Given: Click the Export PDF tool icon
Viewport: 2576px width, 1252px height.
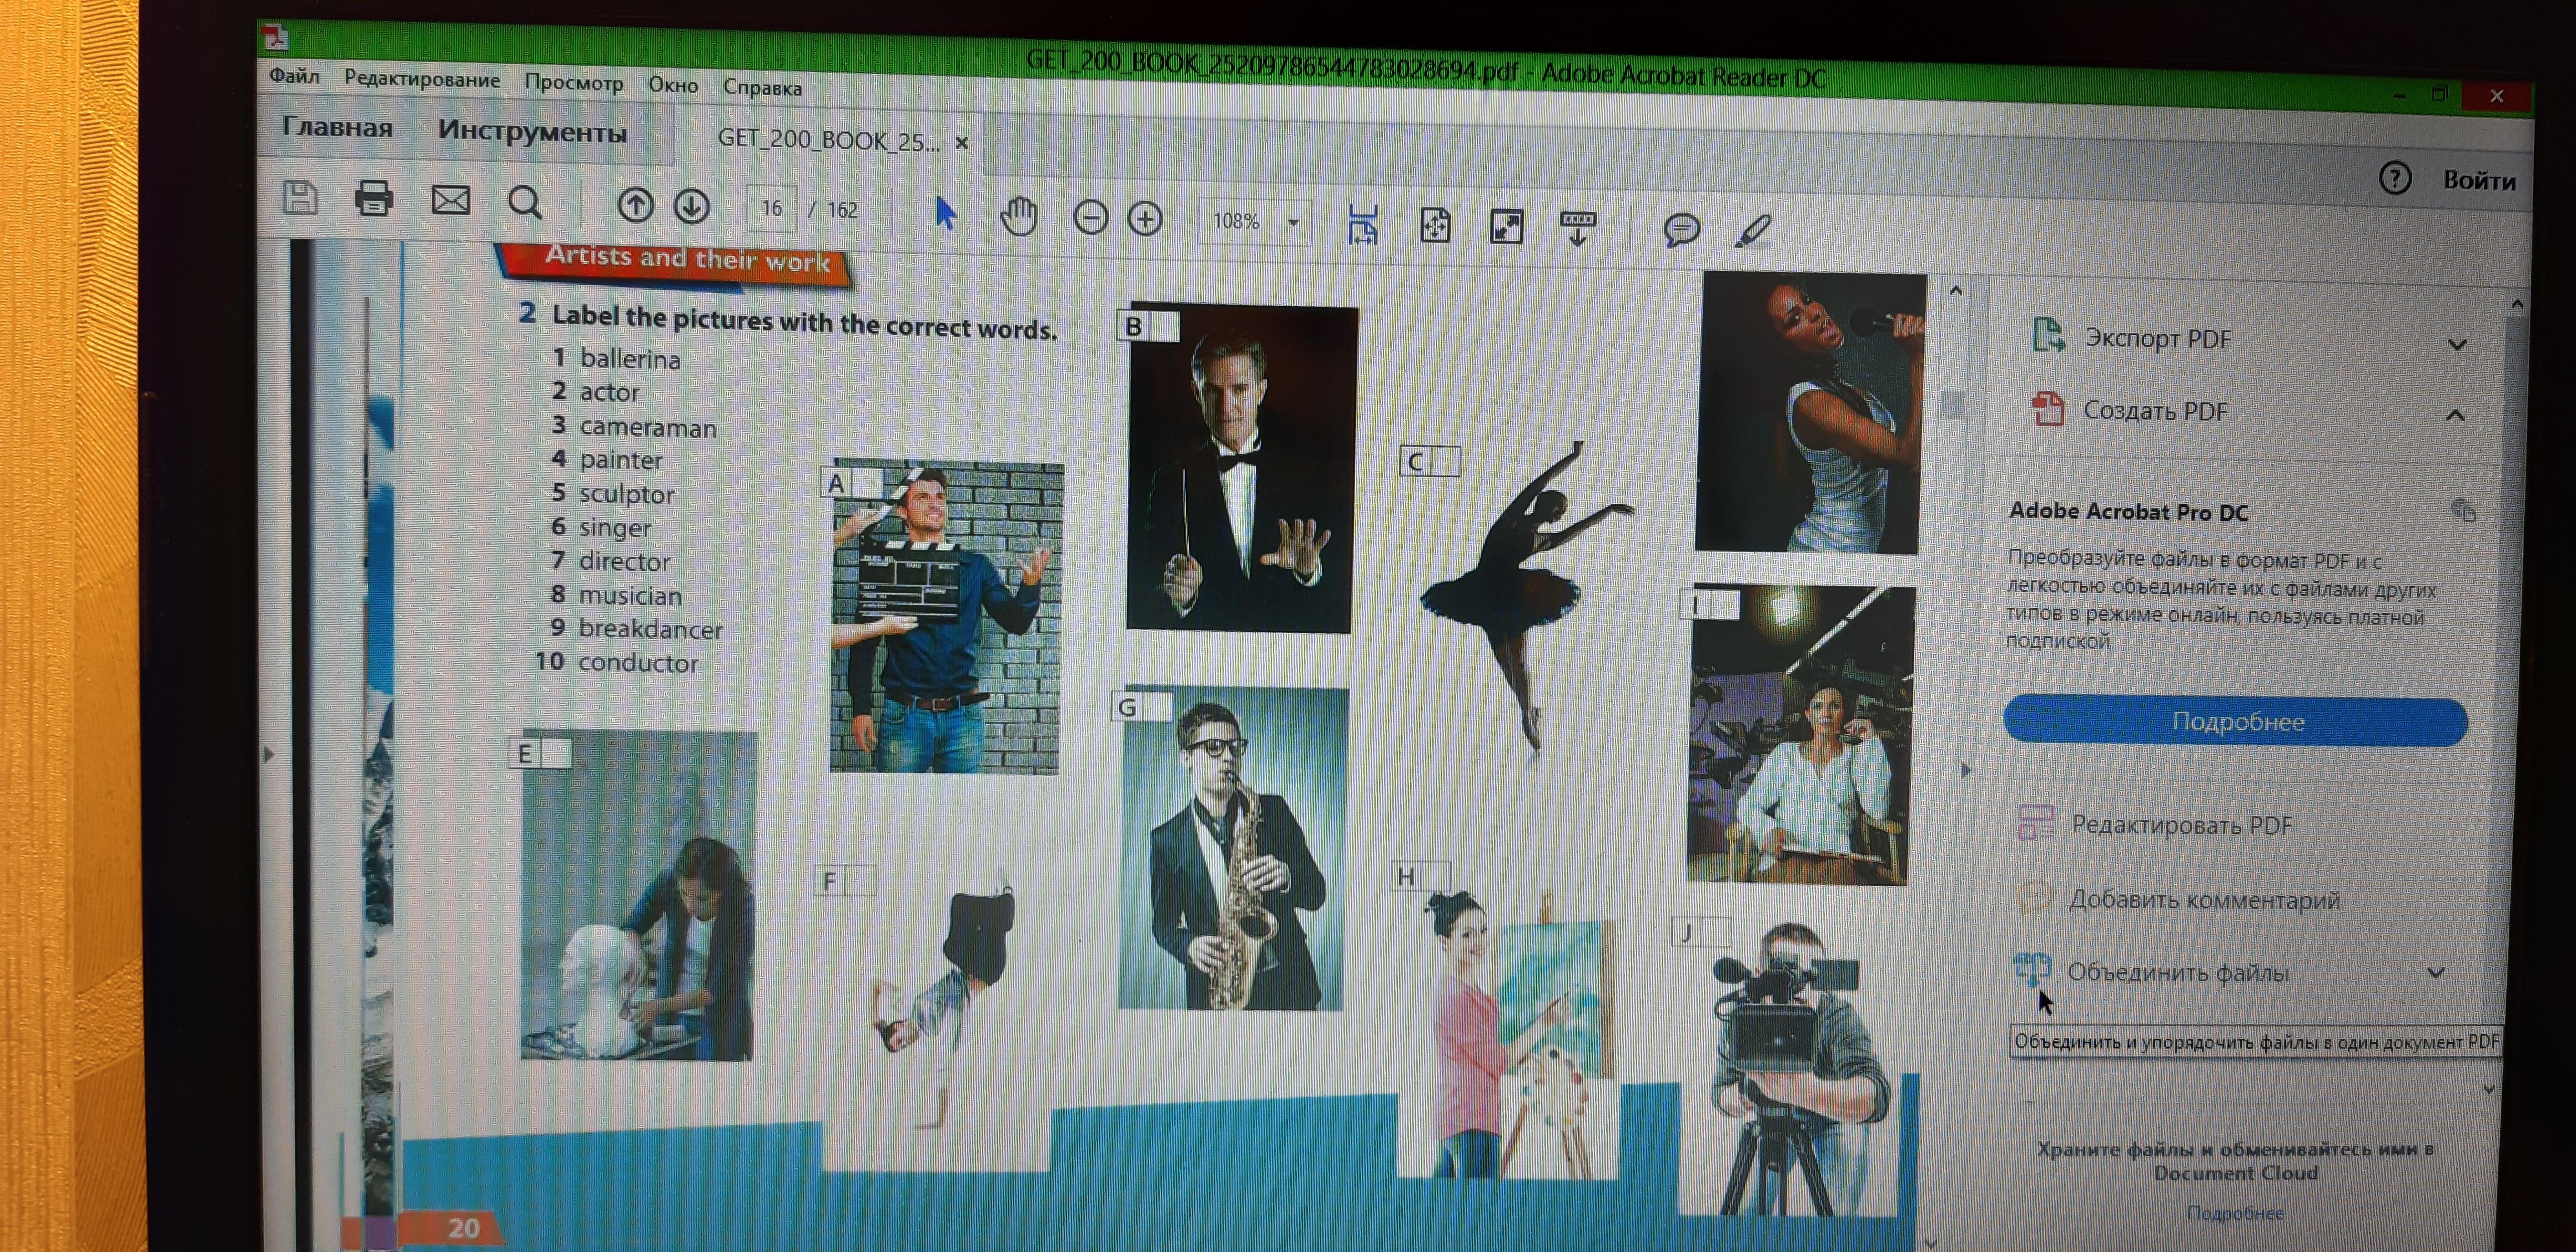Looking at the screenshot, I should coord(2048,335).
